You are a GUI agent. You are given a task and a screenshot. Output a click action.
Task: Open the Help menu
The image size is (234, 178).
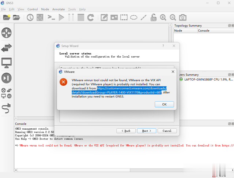[x=82, y=9]
